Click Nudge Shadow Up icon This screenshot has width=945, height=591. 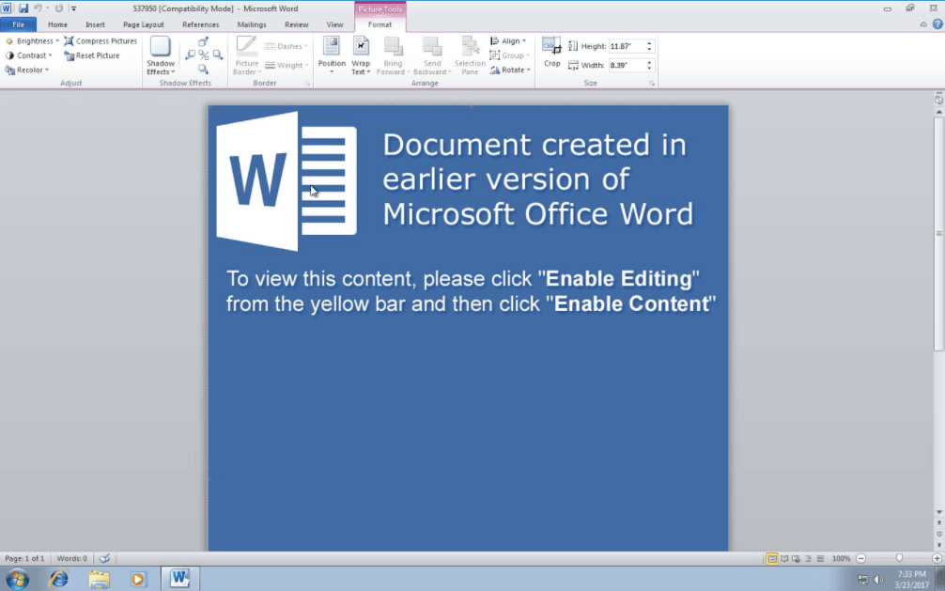pyautogui.click(x=204, y=41)
